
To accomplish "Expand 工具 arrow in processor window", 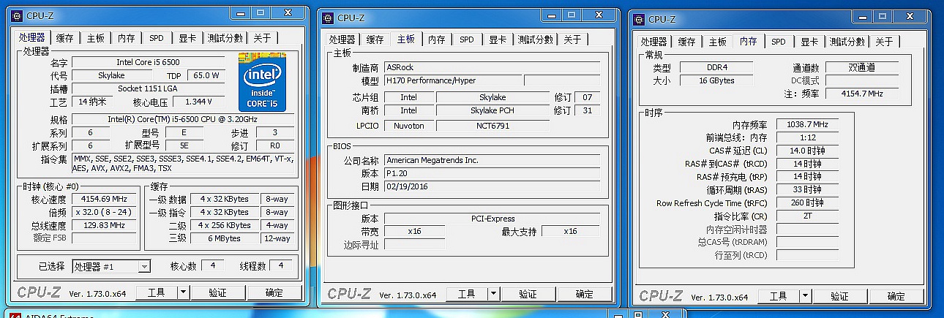I will (183, 292).
